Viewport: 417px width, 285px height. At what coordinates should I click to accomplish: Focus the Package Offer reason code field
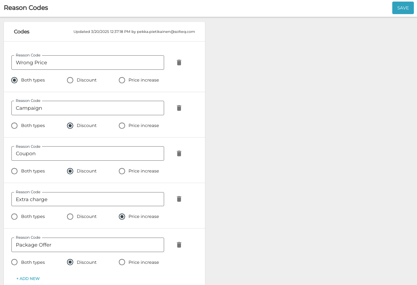(88, 245)
